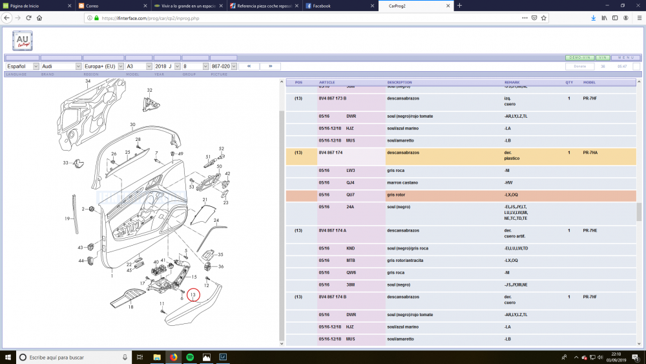Open the Firefox downloads panel
646x364 pixels.
point(593,17)
